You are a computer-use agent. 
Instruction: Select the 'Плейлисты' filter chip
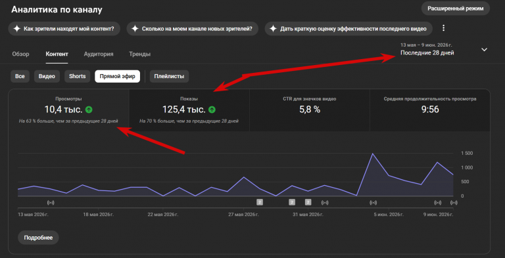point(169,77)
